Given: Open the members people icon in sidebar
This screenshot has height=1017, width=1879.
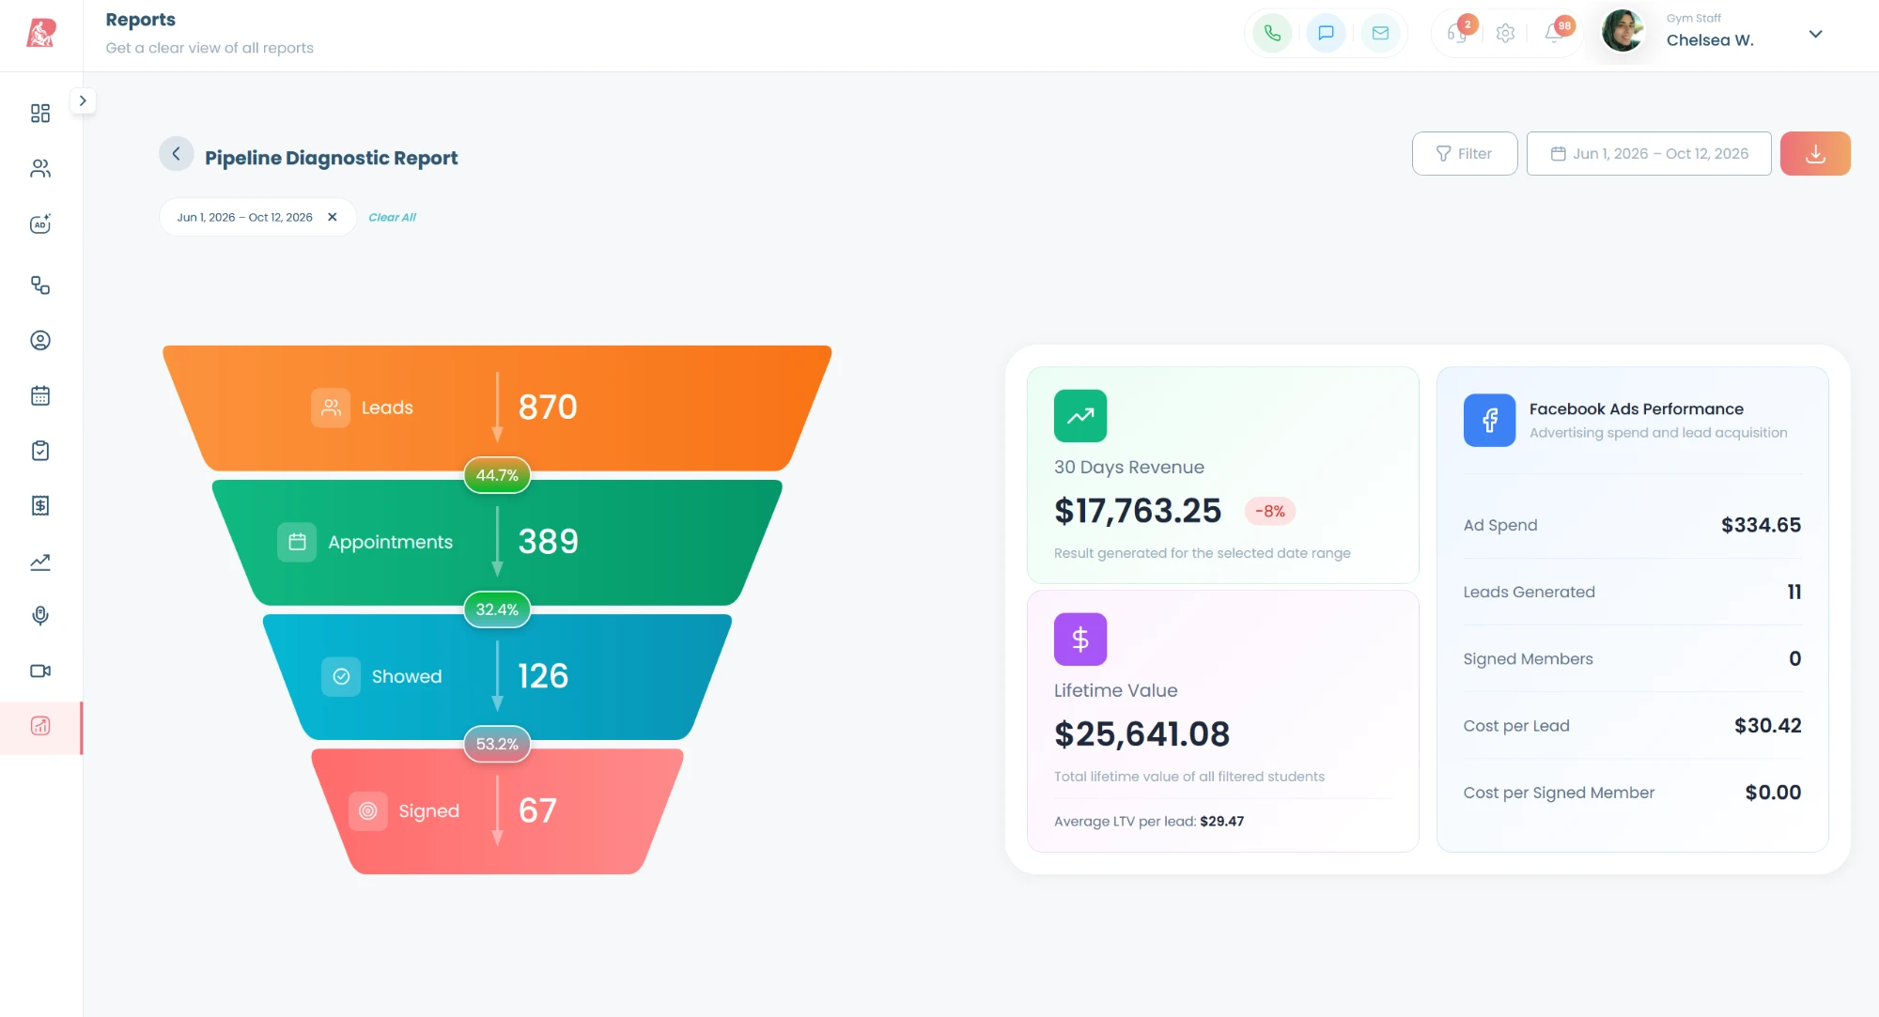Looking at the screenshot, I should (x=40, y=169).
